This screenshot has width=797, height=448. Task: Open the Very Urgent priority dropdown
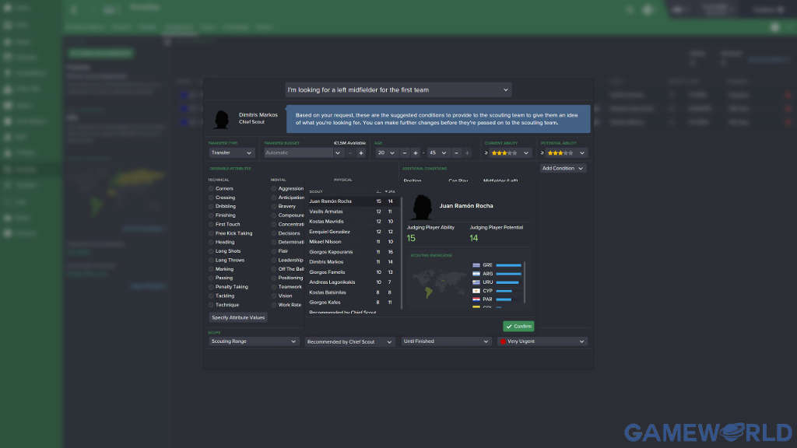tap(542, 342)
